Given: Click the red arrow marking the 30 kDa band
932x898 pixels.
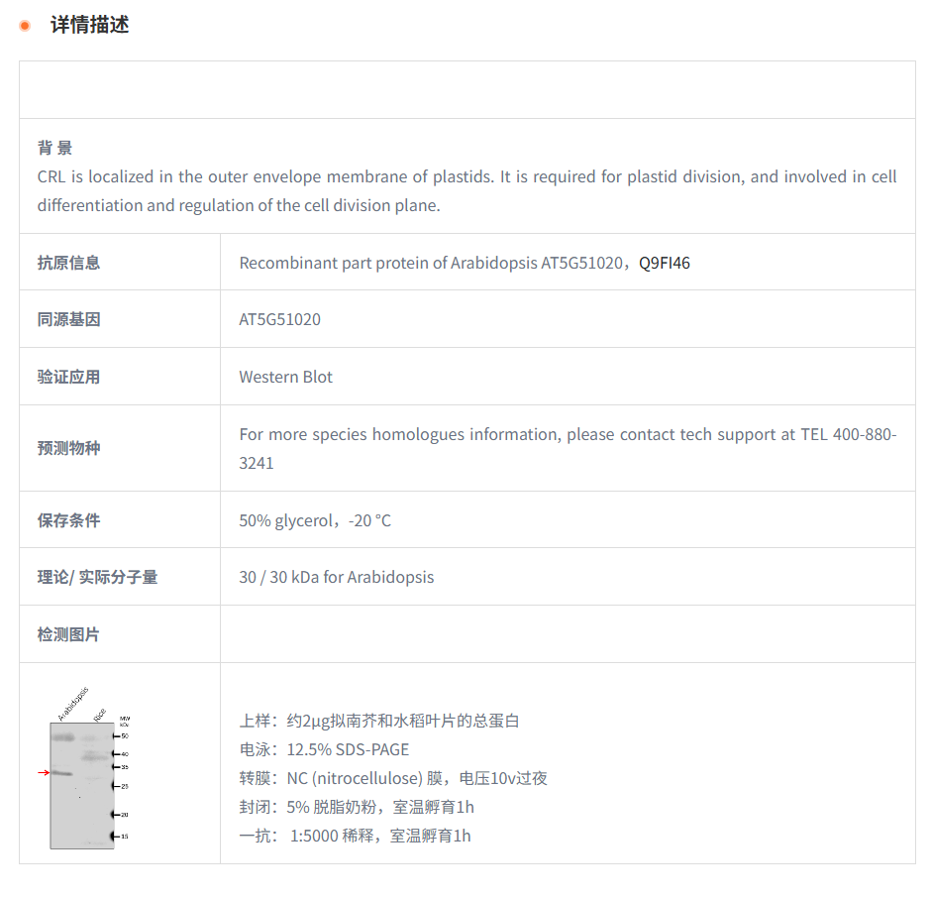Looking at the screenshot, I should [44, 772].
